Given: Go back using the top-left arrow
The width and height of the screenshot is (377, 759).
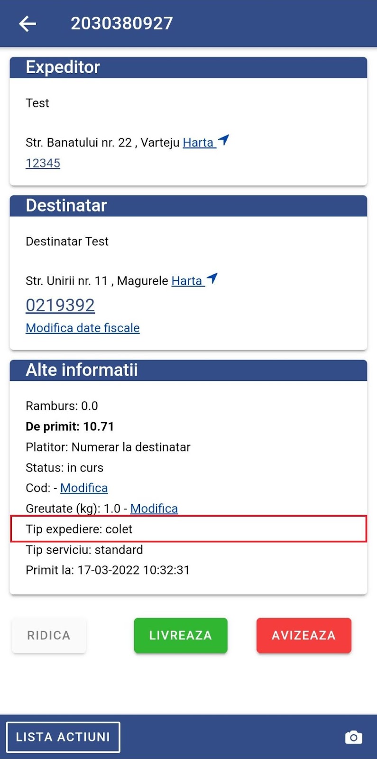Looking at the screenshot, I should pyautogui.click(x=28, y=23).
